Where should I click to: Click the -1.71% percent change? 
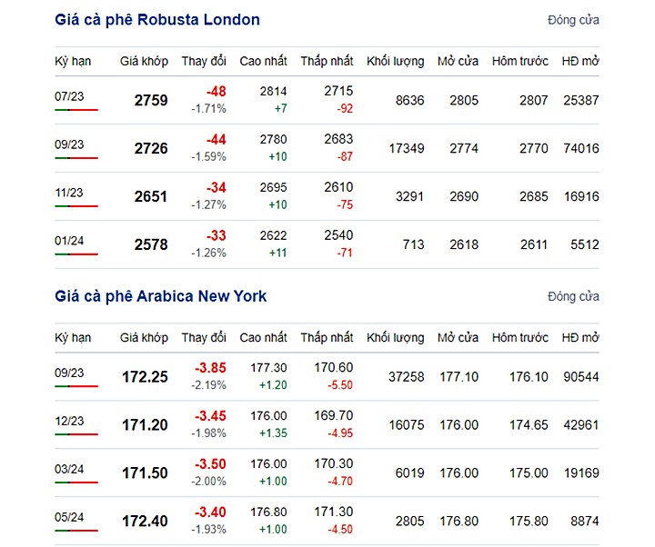click(x=208, y=108)
